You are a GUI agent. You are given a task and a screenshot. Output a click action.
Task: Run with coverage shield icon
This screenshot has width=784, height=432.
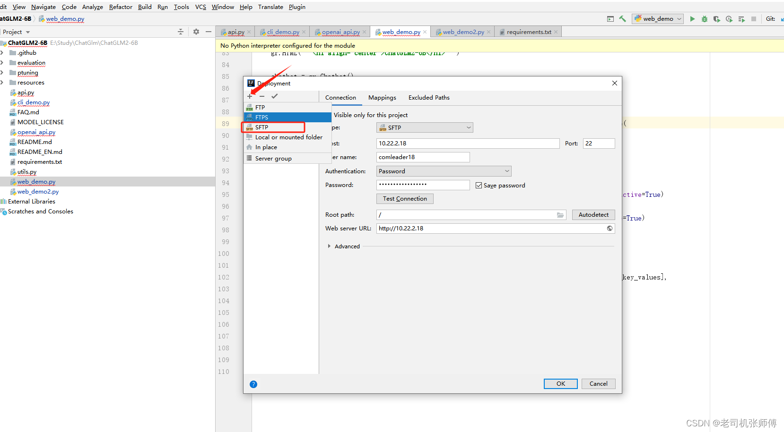pyautogui.click(x=717, y=19)
